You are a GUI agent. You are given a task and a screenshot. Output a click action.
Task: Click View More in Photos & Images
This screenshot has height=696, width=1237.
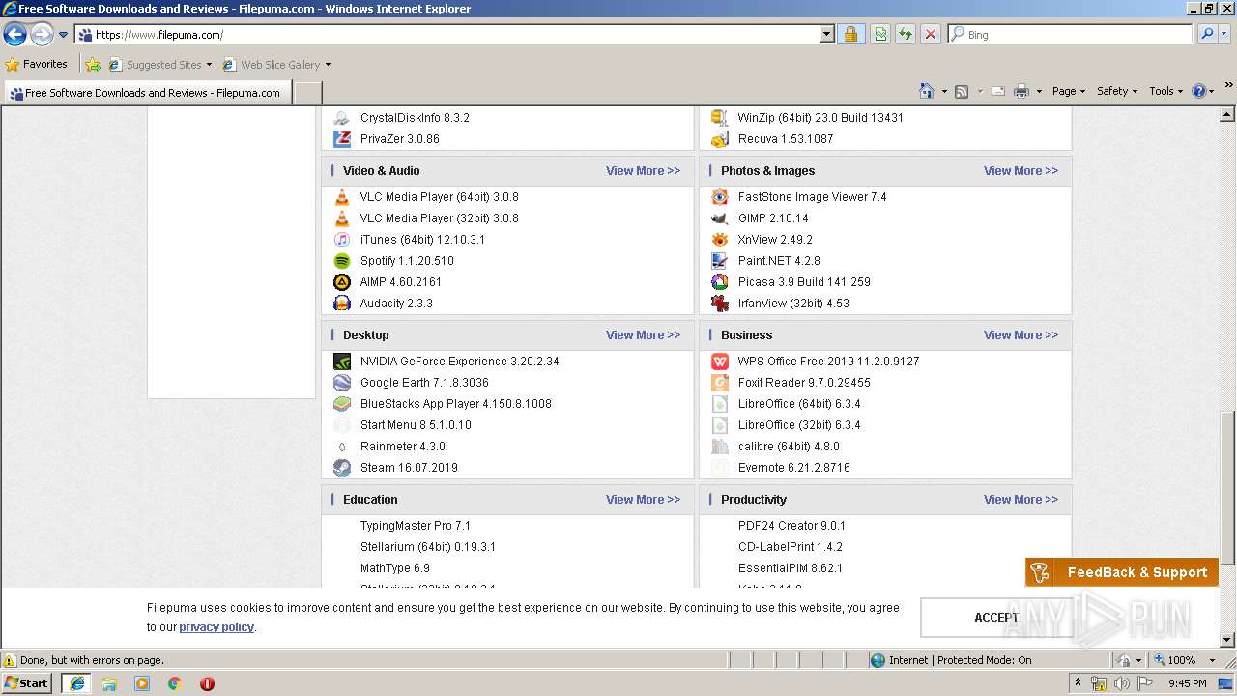pos(1021,171)
